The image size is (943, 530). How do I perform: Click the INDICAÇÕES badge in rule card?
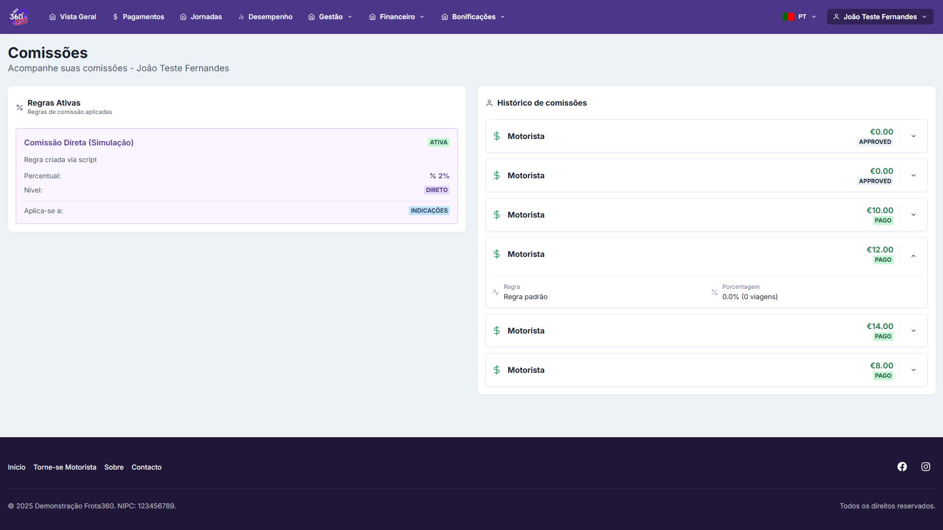429,211
